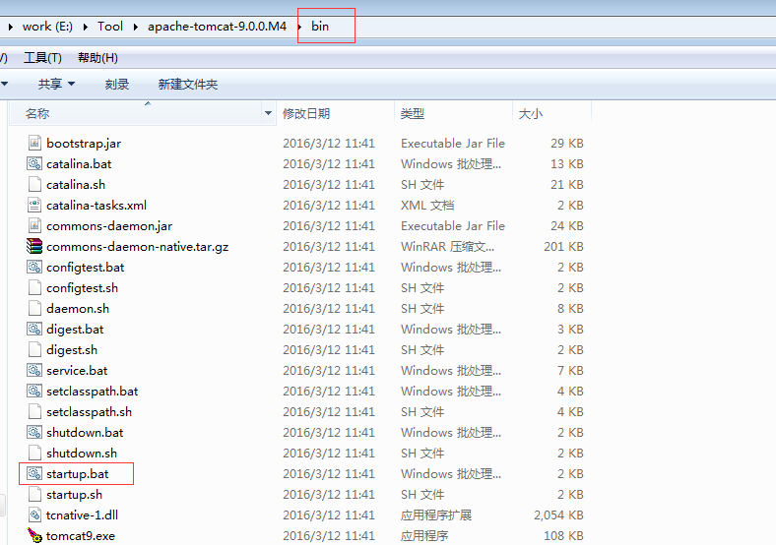Expand the breadcrumb arrow before Tool
The image size is (776, 545).
(x=85, y=27)
